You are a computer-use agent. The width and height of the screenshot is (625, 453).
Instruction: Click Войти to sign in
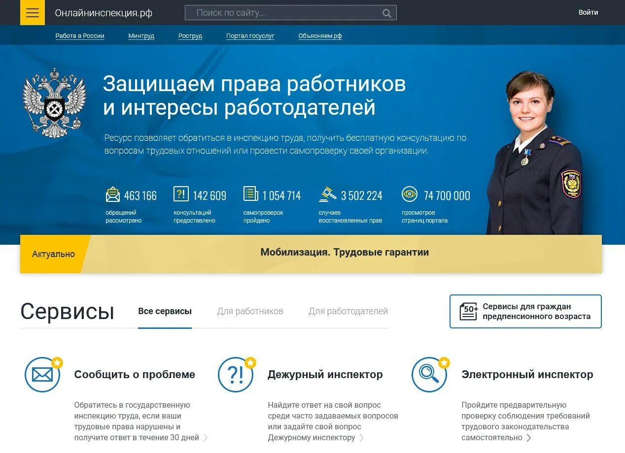pyautogui.click(x=588, y=13)
